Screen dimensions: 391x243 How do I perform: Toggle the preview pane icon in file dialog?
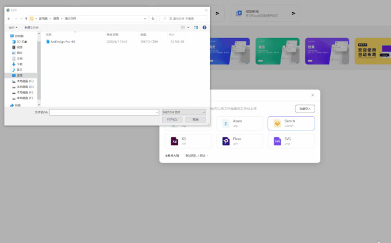click(x=196, y=27)
